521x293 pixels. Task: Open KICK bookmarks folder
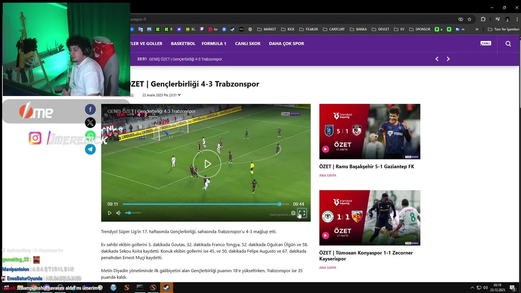pos(288,29)
